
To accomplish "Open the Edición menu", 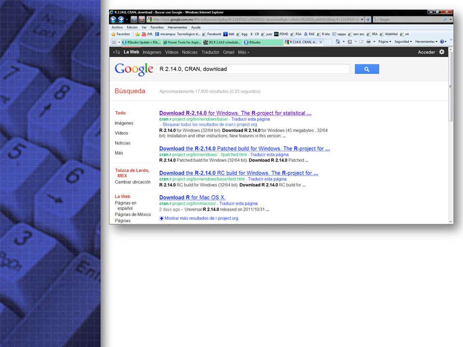I will point(132,27).
